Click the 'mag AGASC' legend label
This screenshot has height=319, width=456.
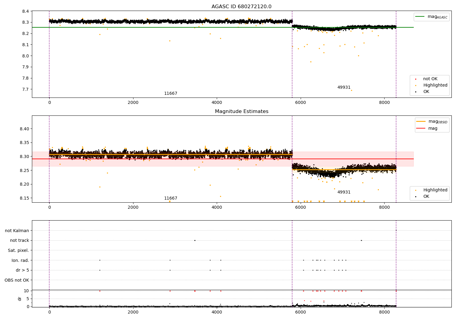click(x=437, y=17)
